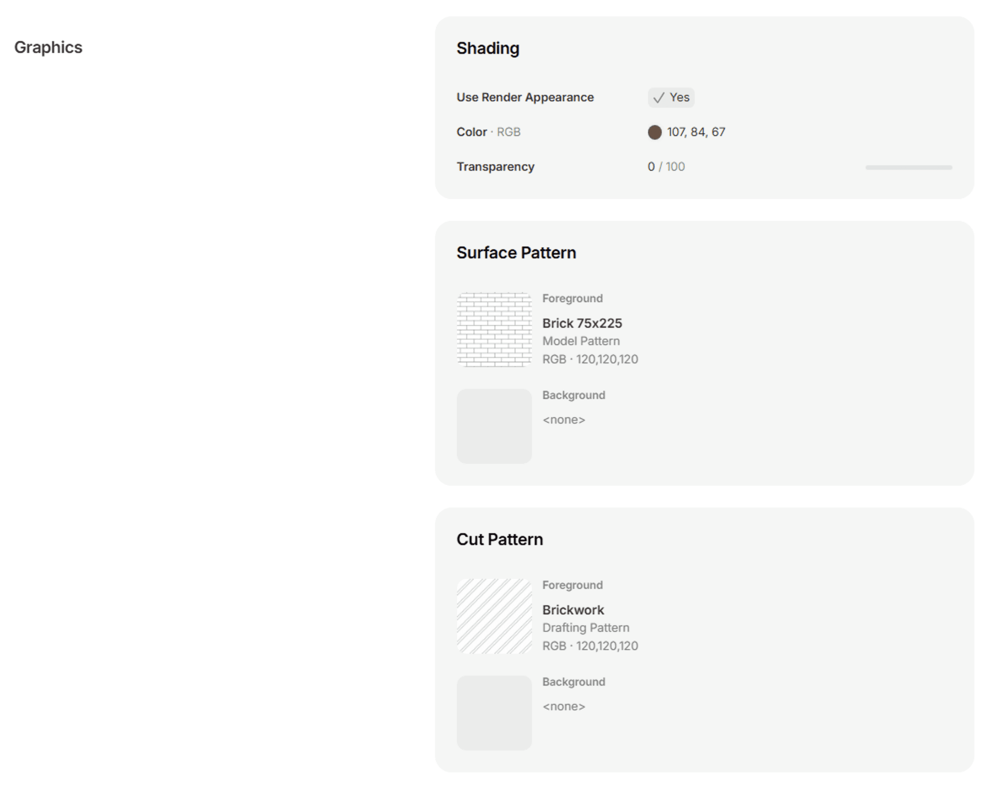Image resolution: width=989 pixels, height=787 pixels.
Task: Click the Brickwork pattern name
Action: [x=574, y=610]
